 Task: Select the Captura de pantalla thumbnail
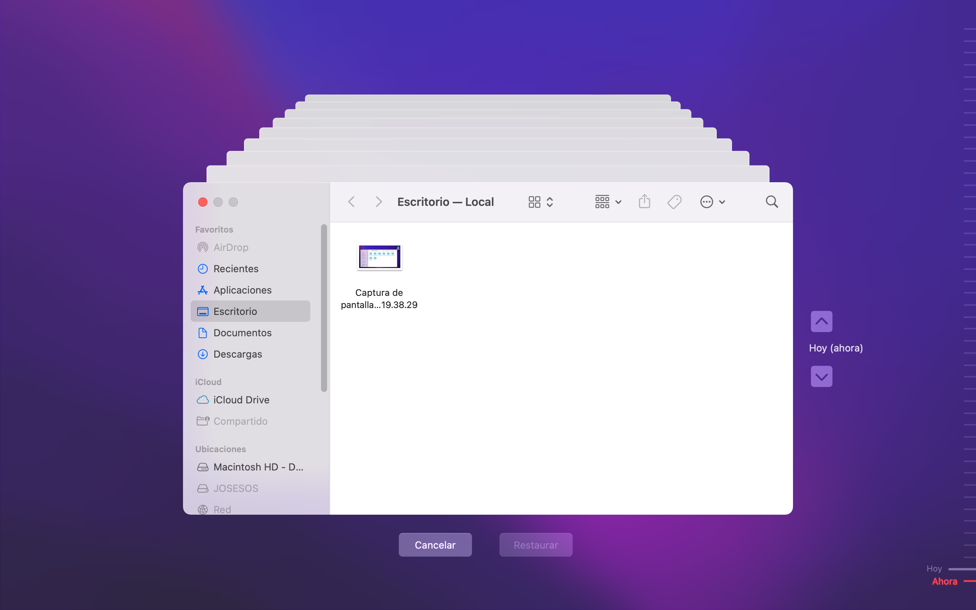pyautogui.click(x=379, y=257)
